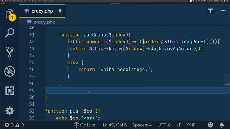Open the Help menu in the menu bar
The width and height of the screenshot is (230, 129).
52,1
